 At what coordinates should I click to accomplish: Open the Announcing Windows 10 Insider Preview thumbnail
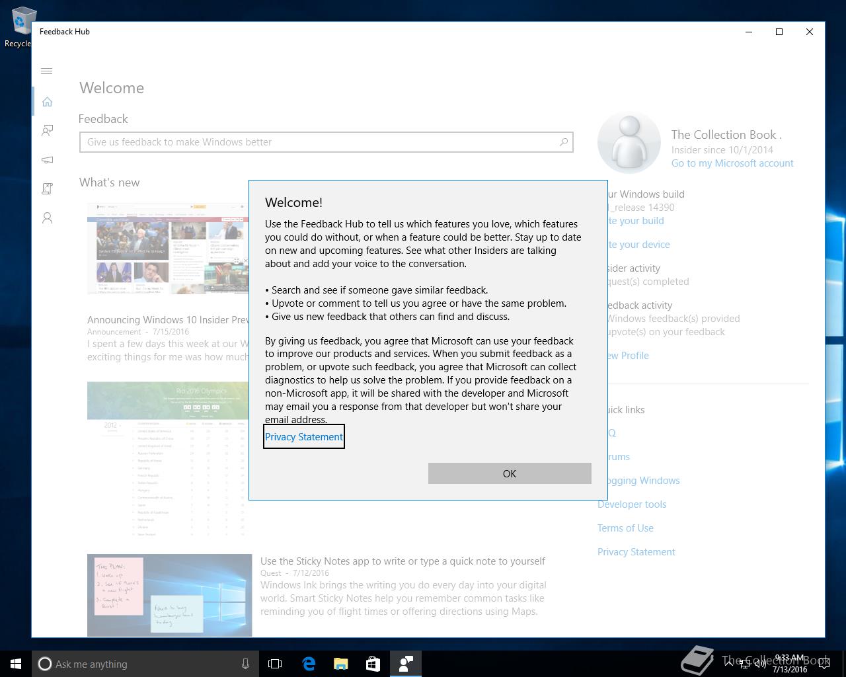tap(168, 249)
